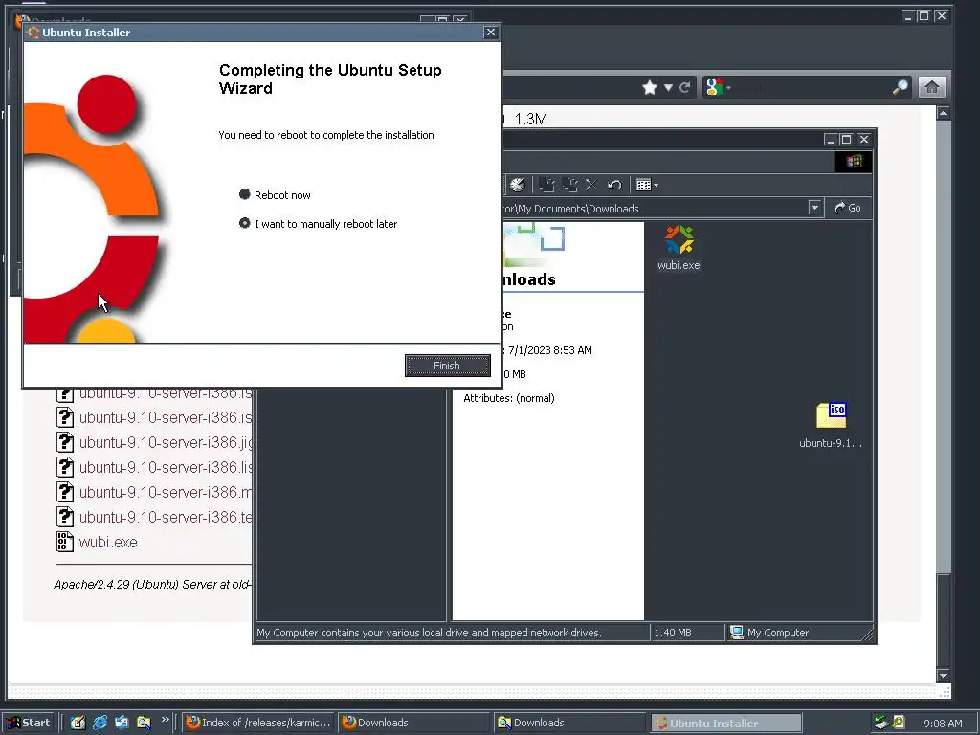Click the unknown-file icon beside ubuntu-9.10-server-i386.jig

(x=65, y=442)
